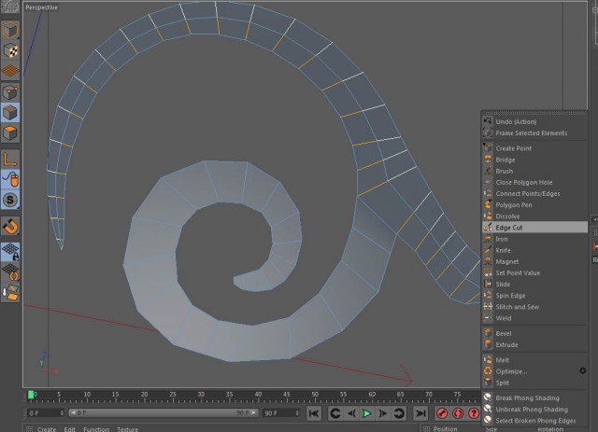Play the animation forward
The height and width of the screenshot is (432, 598).
pyautogui.click(x=366, y=413)
